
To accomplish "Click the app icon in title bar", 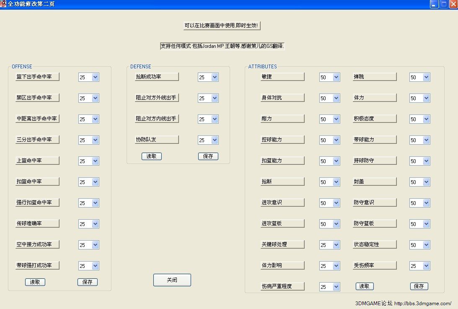I will [3, 4].
